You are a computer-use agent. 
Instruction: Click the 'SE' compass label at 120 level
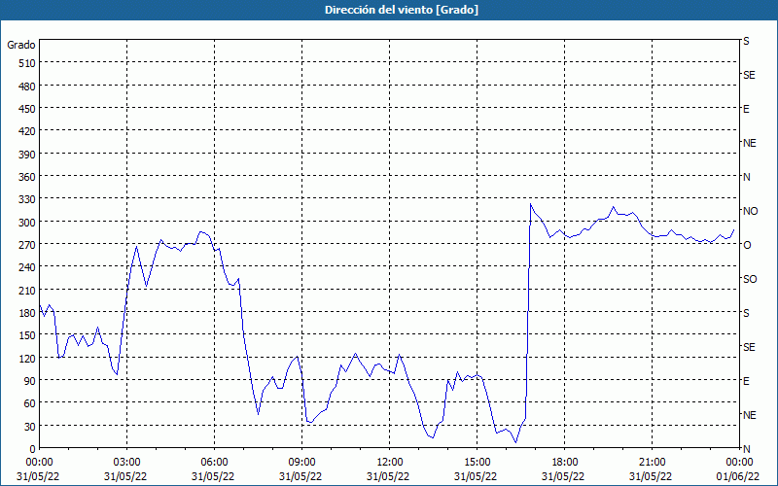[749, 347]
